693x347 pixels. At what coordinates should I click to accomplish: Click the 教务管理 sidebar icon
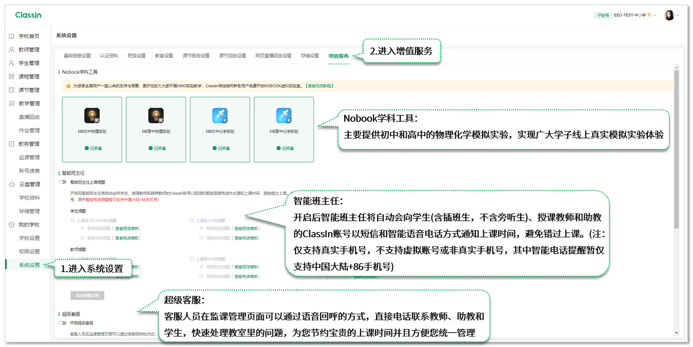pos(12,144)
